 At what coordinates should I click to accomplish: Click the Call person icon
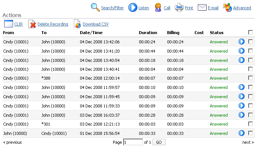tap(158, 7)
